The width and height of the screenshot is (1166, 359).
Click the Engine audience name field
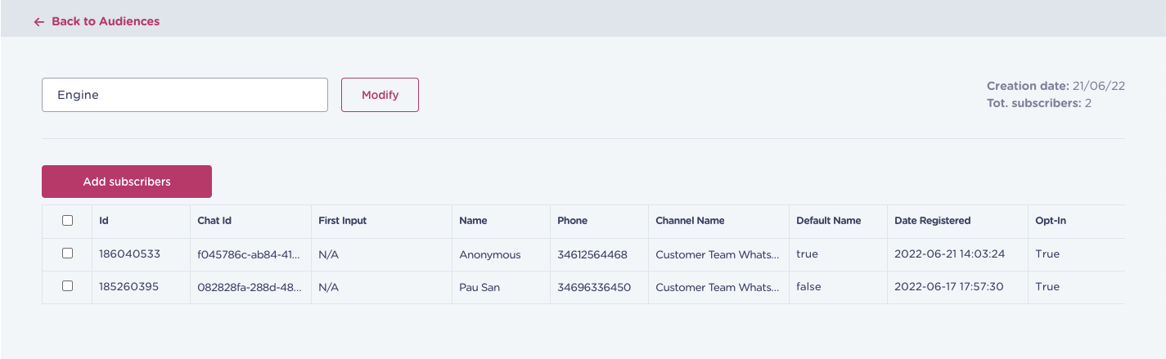pos(185,95)
